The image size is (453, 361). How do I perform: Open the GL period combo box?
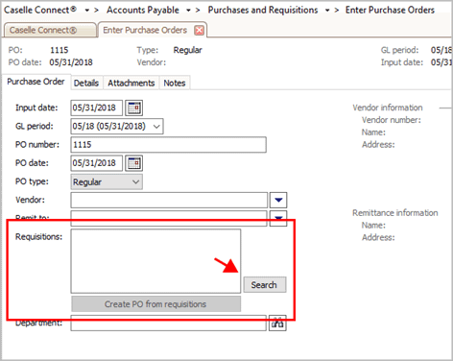(117, 126)
